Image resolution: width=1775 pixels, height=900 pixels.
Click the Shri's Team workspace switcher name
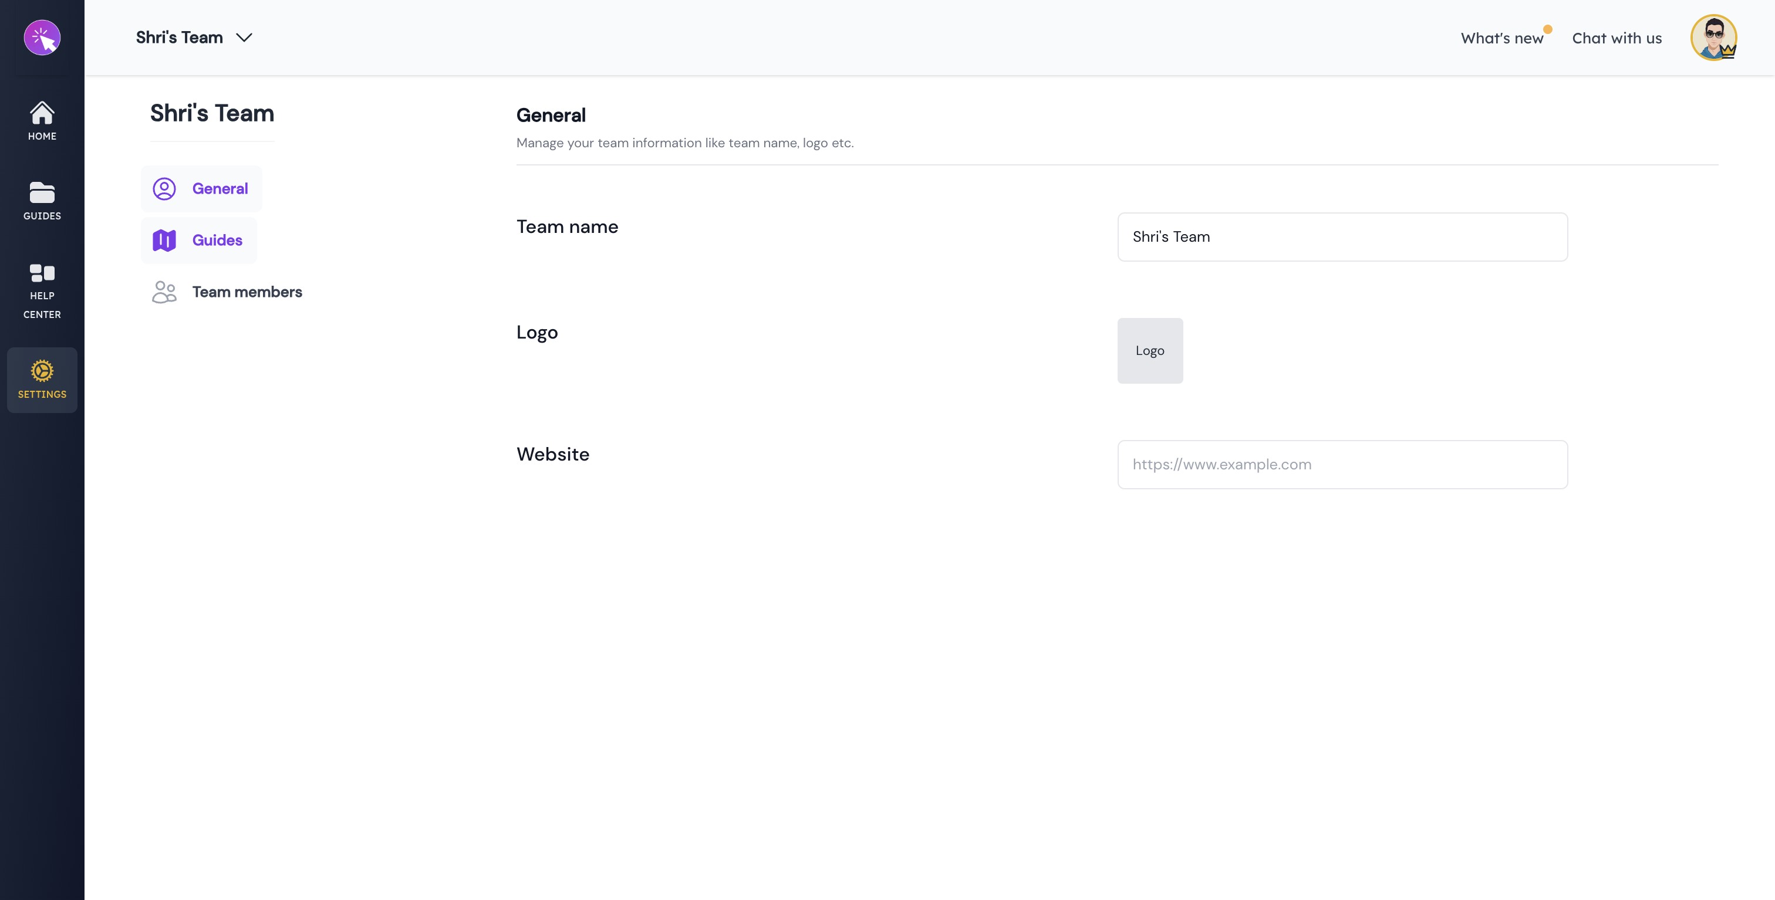pyautogui.click(x=179, y=38)
